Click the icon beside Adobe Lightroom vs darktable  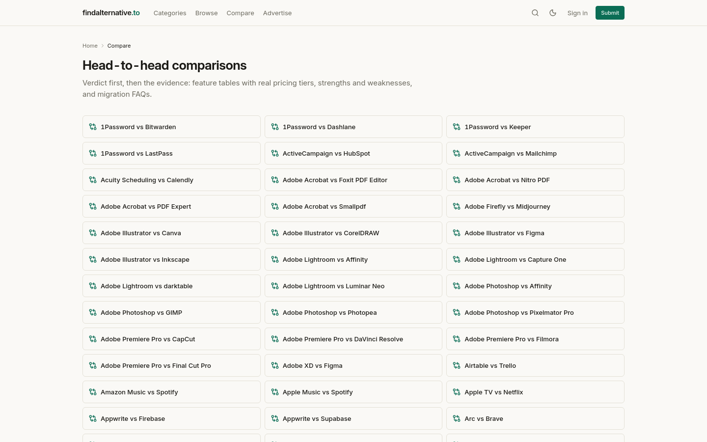click(x=93, y=286)
